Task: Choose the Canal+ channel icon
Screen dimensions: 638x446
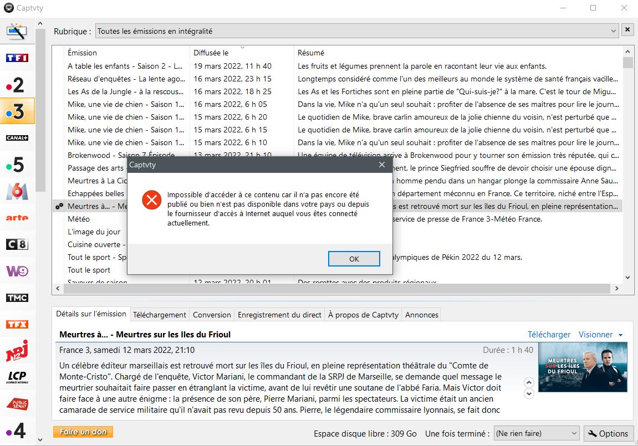Action: point(17,138)
